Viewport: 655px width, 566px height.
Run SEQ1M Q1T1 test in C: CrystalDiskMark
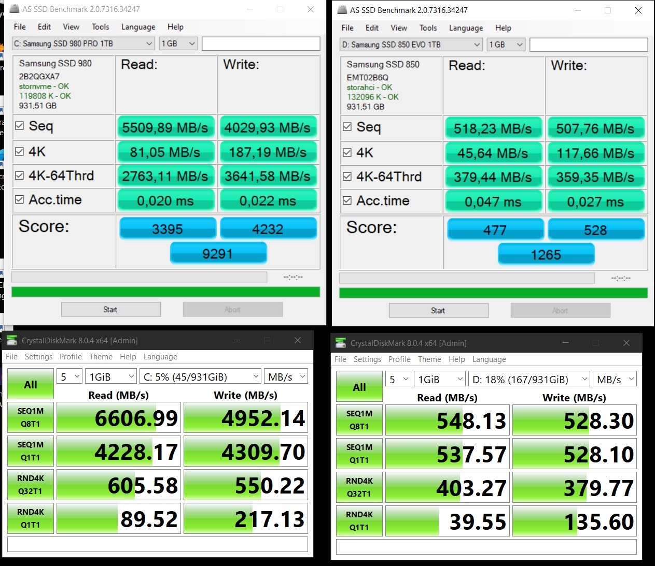pos(31,451)
